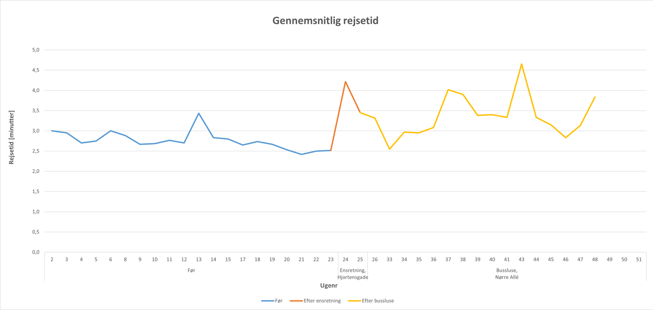Click the chart title Gennemsnitlig rejsetid
The width and height of the screenshot is (653, 310).
tap(326, 21)
